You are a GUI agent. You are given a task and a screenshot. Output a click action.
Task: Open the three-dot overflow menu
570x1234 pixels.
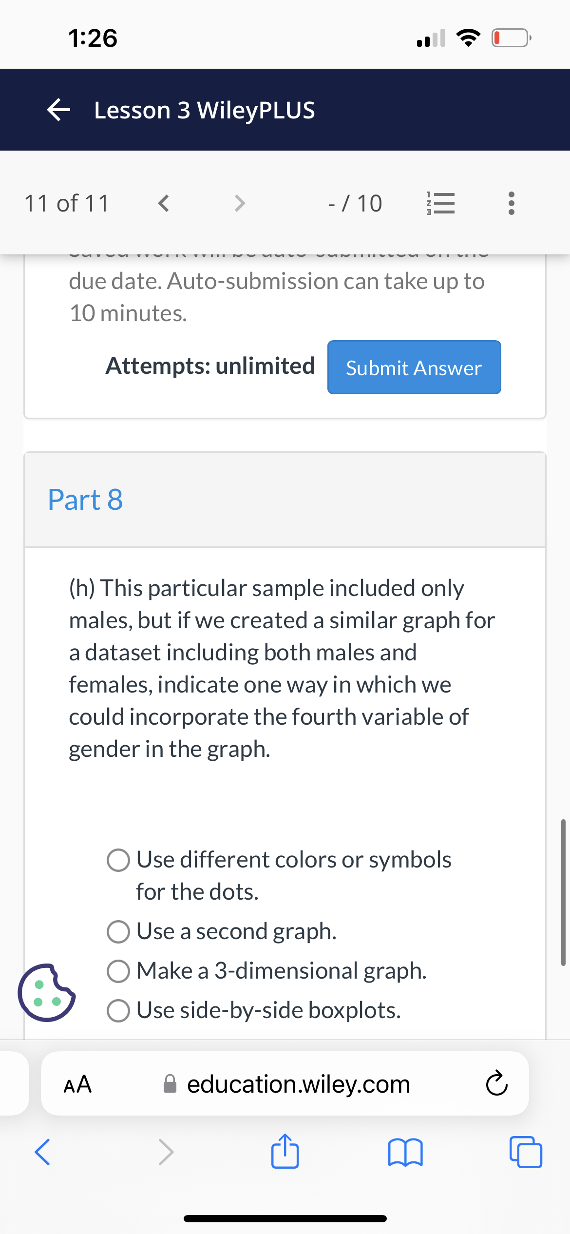pos(511,203)
